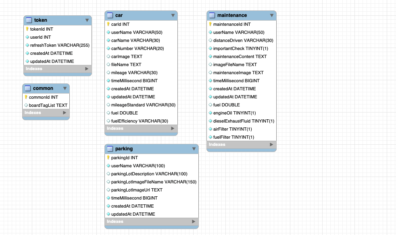Click the diamond toggle beside userName in car
396x235 pixels.
click(108, 32)
